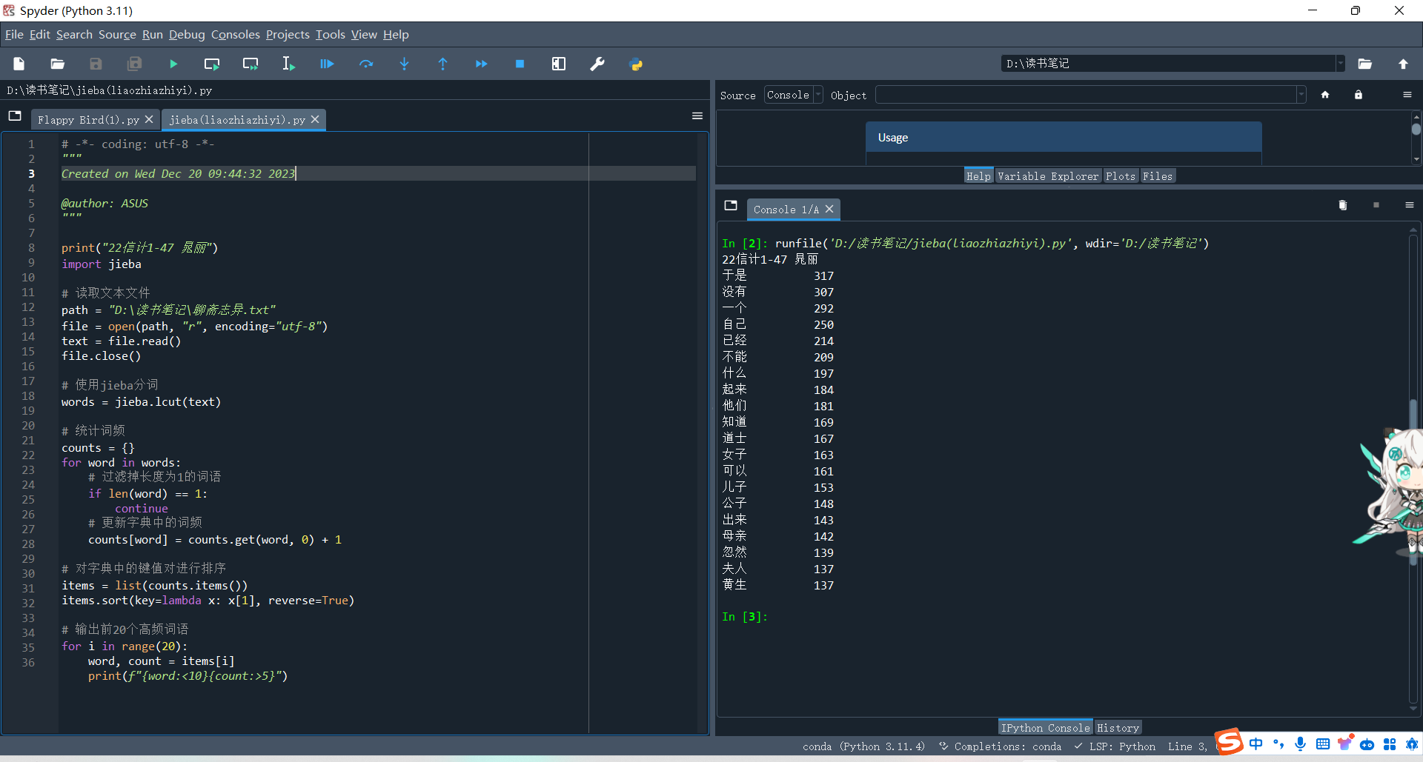
Task: Expand the Source Console dropdown
Action: pos(794,95)
